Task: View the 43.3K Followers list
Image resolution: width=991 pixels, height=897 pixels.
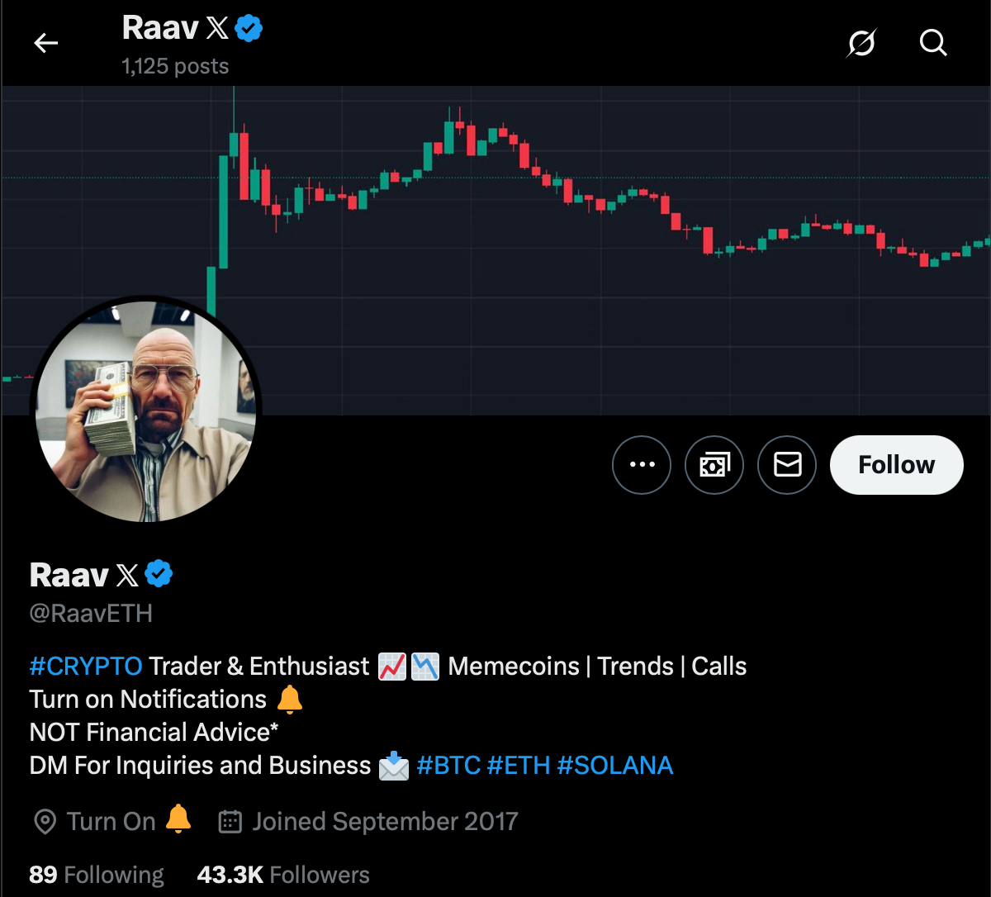Action: 282,874
